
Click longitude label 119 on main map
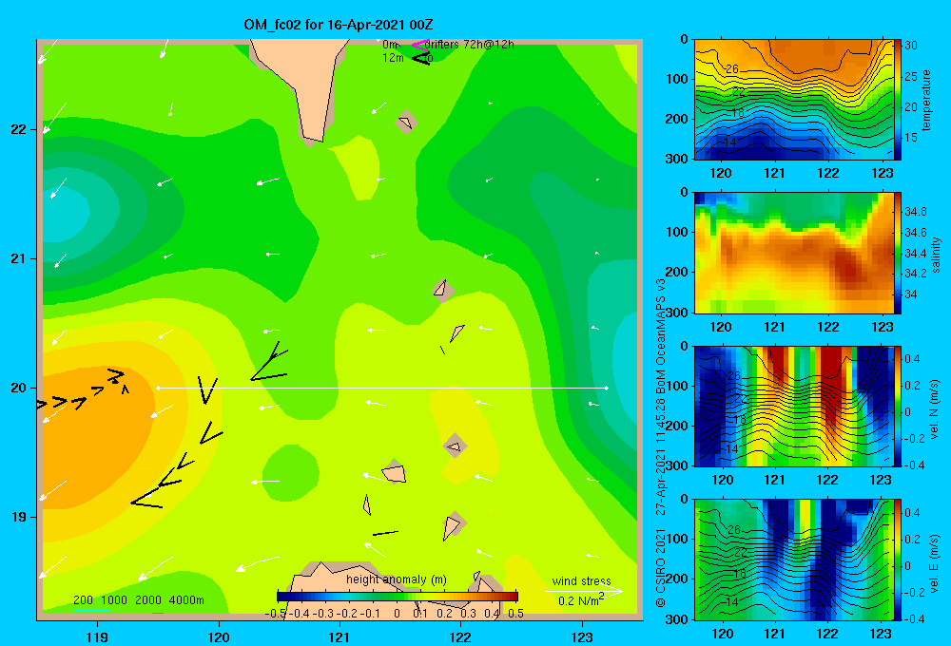[x=98, y=636]
